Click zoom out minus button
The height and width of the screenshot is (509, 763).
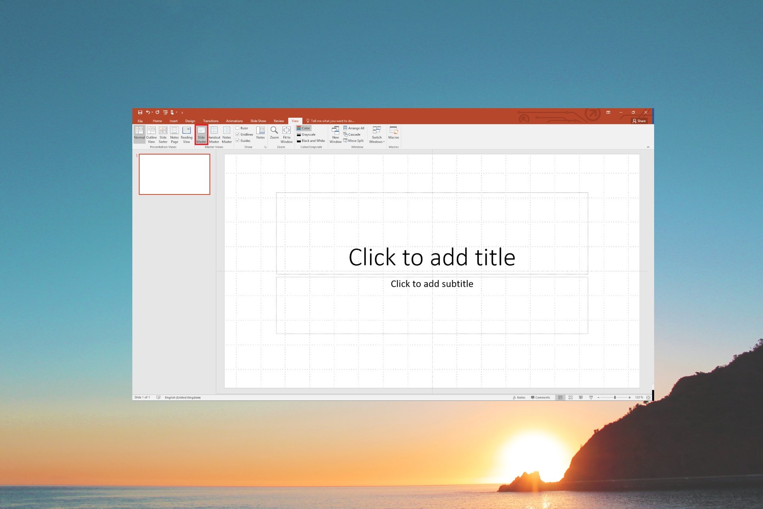pyautogui.click(x=598, y=397)
